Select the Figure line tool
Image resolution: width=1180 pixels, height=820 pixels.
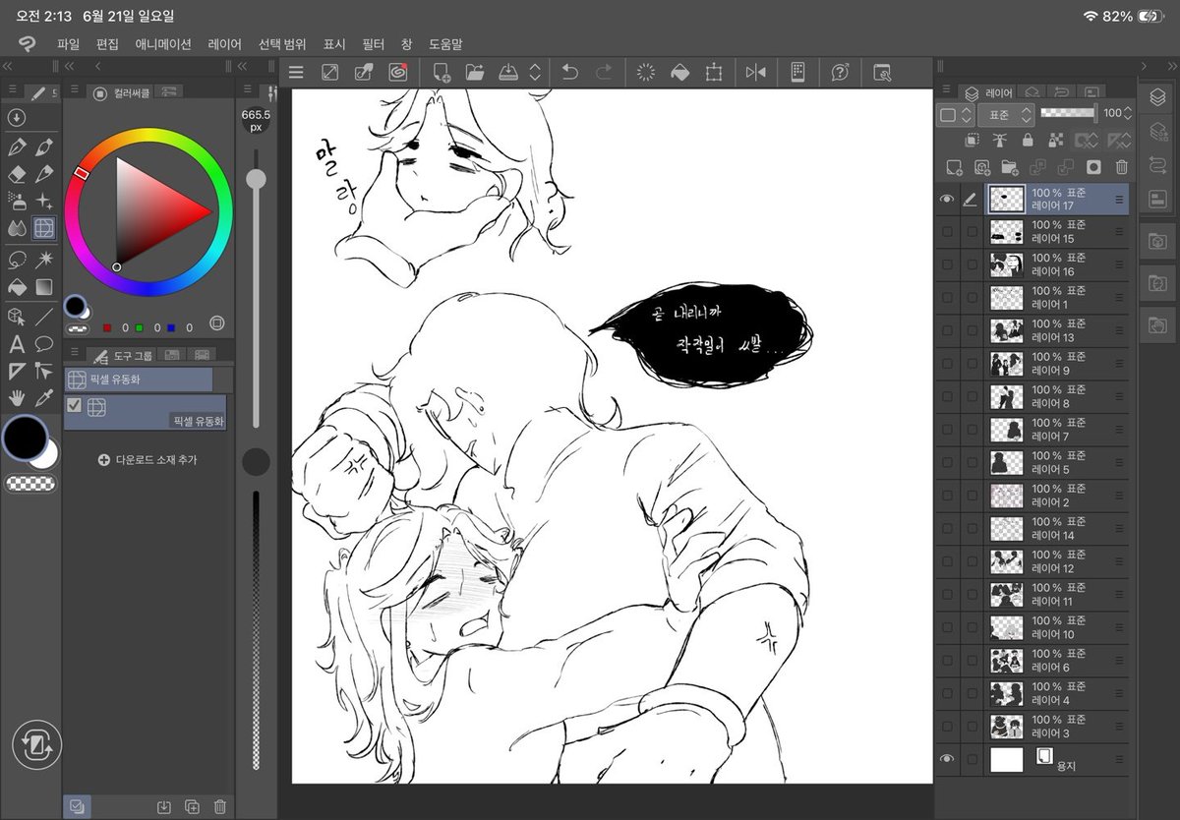(x=44, y=317)
